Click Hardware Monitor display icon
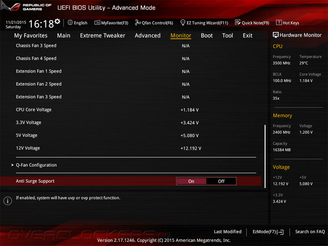 coord(276,35)
